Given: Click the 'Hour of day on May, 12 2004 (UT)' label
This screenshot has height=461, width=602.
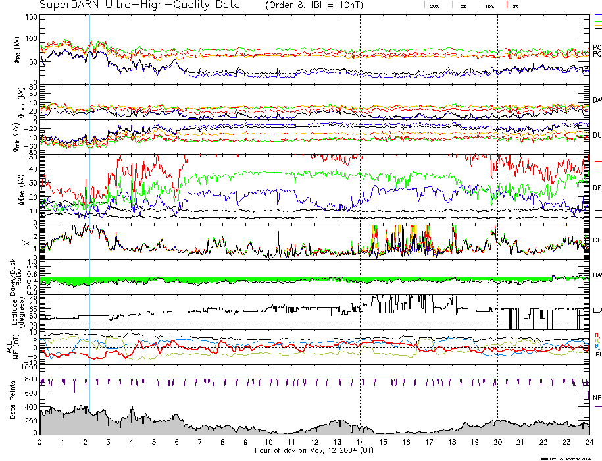Looking at the screenshot, I should pyautogui.click(x=314, y=451).
